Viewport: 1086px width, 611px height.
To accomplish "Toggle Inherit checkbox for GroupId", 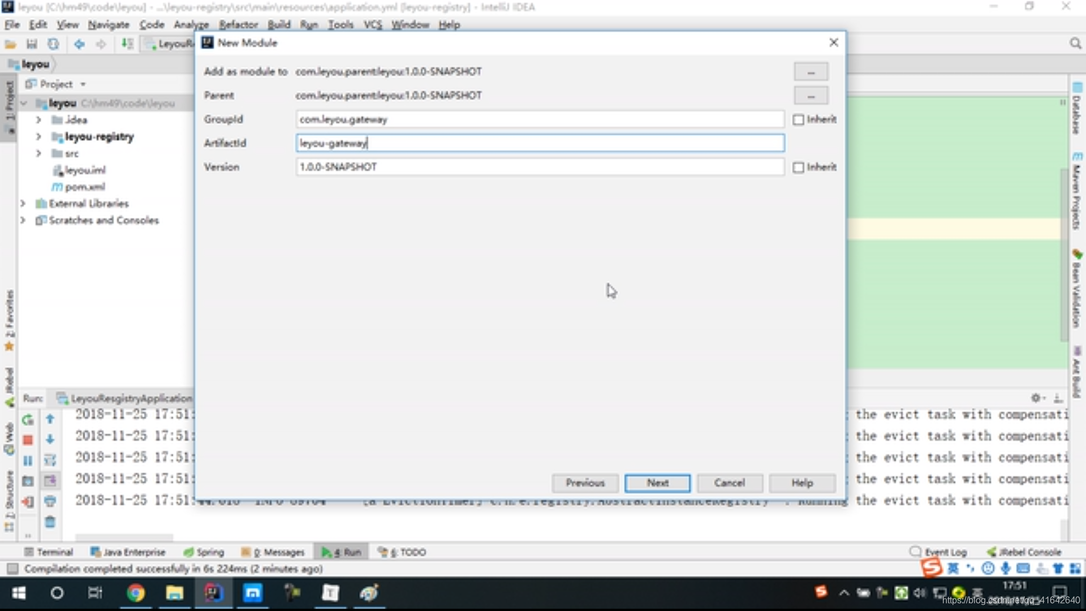I will (798, 120).
